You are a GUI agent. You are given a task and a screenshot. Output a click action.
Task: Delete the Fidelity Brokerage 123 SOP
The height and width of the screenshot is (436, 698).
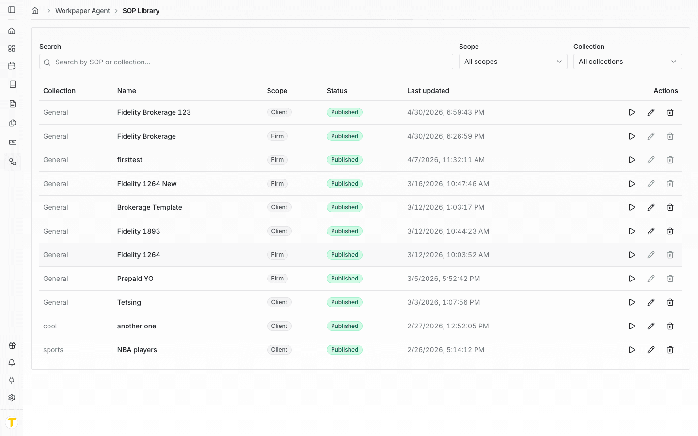point(670,112)
